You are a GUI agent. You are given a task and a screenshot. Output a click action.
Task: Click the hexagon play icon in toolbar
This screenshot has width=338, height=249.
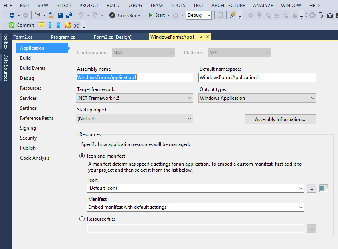[x=312, y=15]
